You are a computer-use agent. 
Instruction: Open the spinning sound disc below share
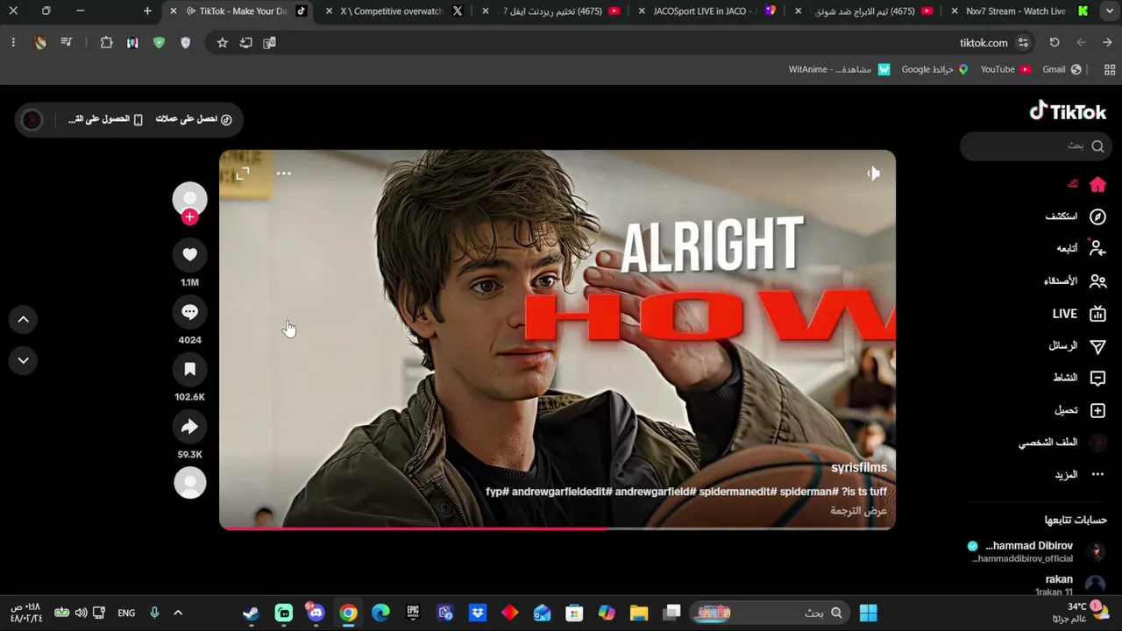pos(189,483)
